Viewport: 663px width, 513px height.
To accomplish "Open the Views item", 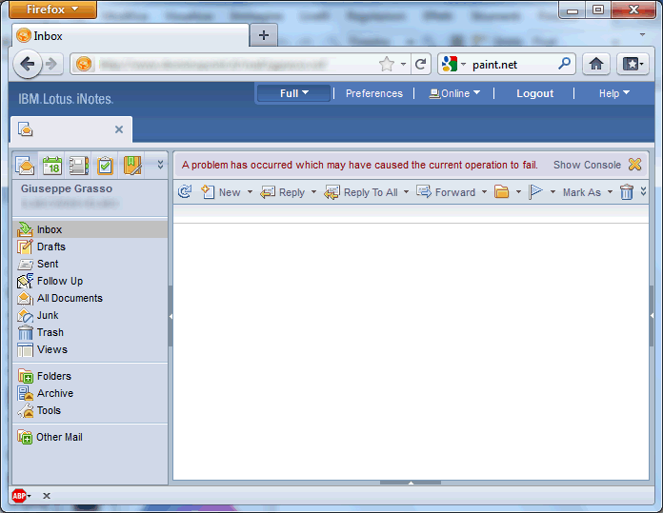I will (x=90, y=350).
